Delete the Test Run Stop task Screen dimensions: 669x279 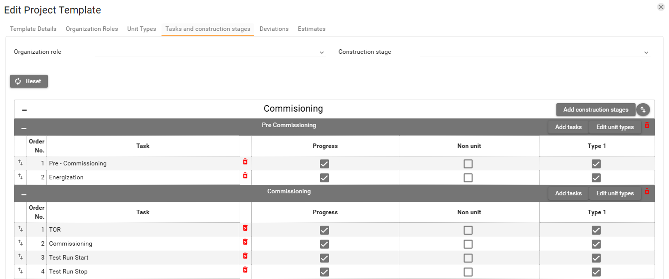245,270
